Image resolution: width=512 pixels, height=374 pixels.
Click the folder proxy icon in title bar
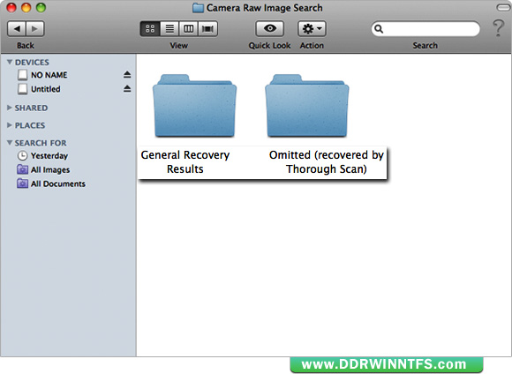[198, 8]
